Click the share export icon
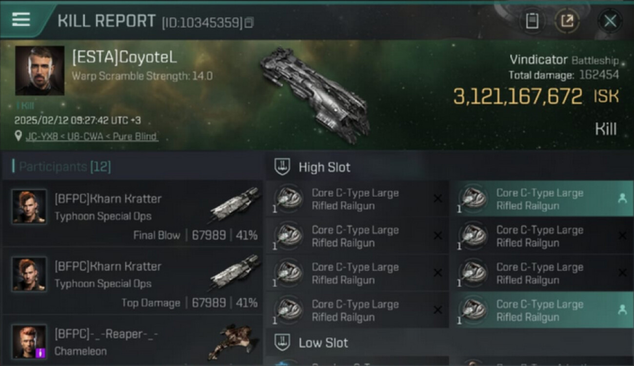Image resolution: width=634 pixels, height=366 pixels. 567,21
